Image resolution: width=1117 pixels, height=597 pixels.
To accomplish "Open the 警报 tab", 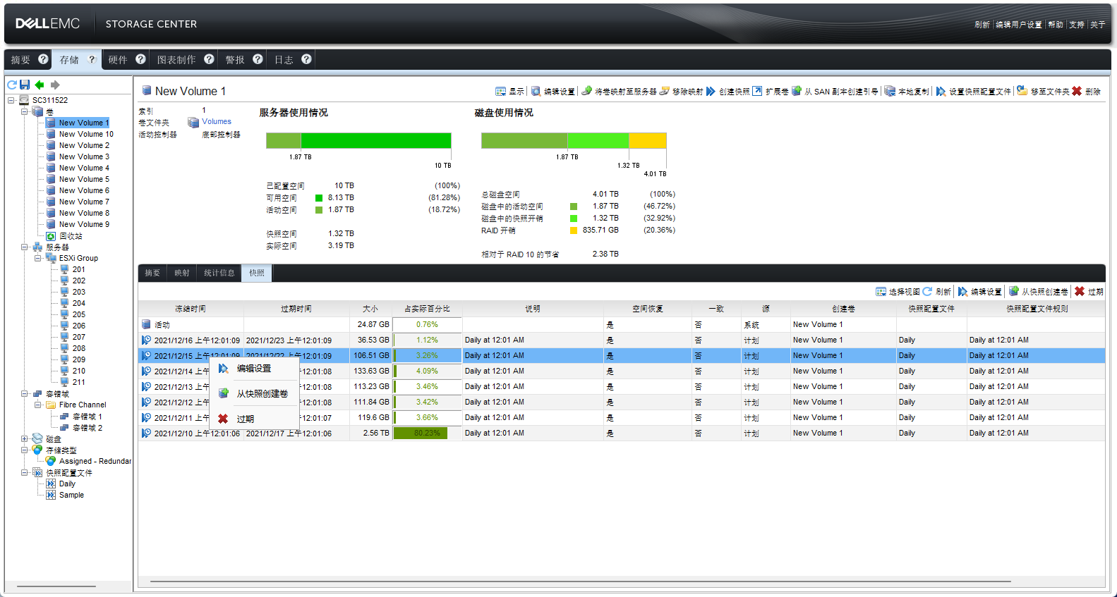I will pyautogui.click(x=235, y=60).
